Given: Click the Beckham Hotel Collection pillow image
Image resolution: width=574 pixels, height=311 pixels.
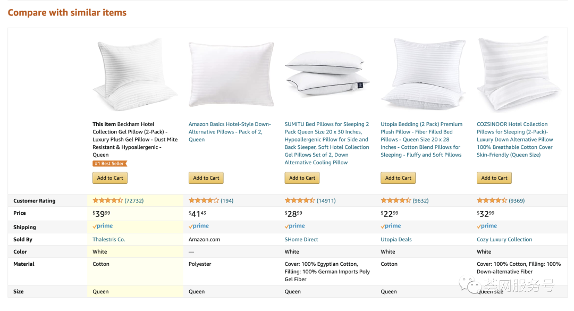Looking at the screenshot, I should [x=135, y=74].
